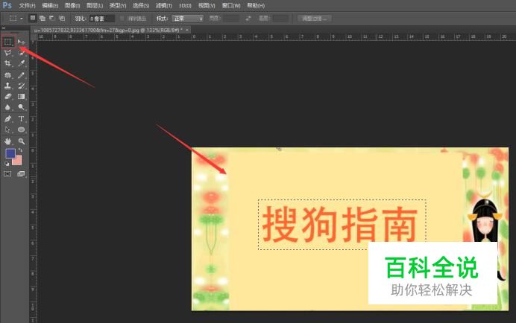Select the Horizontal Type tool
Screen dimensions: 516x323
click(21, 119)
